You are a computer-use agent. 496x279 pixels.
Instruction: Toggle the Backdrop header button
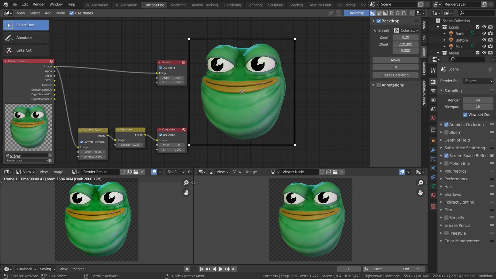pos(356,13)
